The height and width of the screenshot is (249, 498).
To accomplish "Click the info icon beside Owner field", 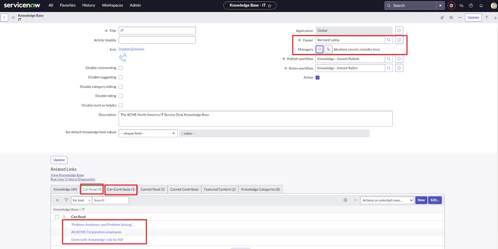I will 399,40.
